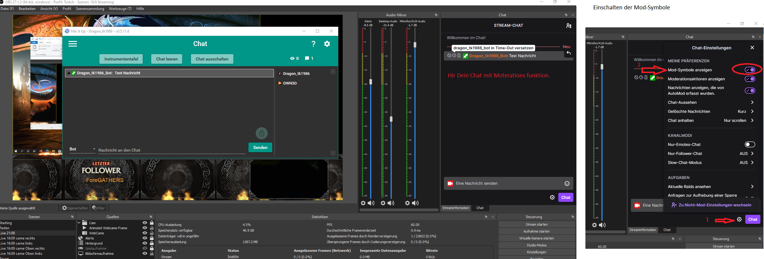Collapse the Cam source group
Viewport: 764px width, 259px height.
(79, 223)
